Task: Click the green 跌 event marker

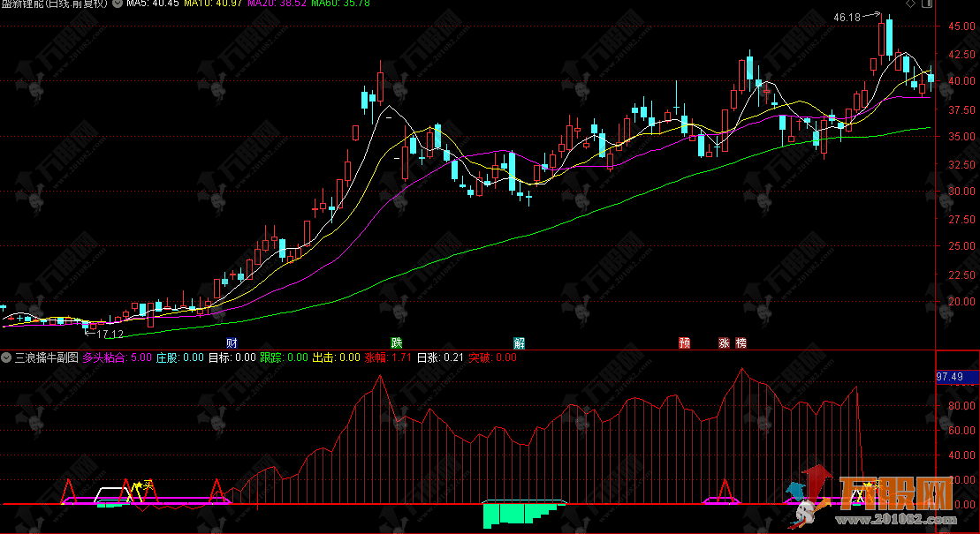Action: [x=397, y=342]
